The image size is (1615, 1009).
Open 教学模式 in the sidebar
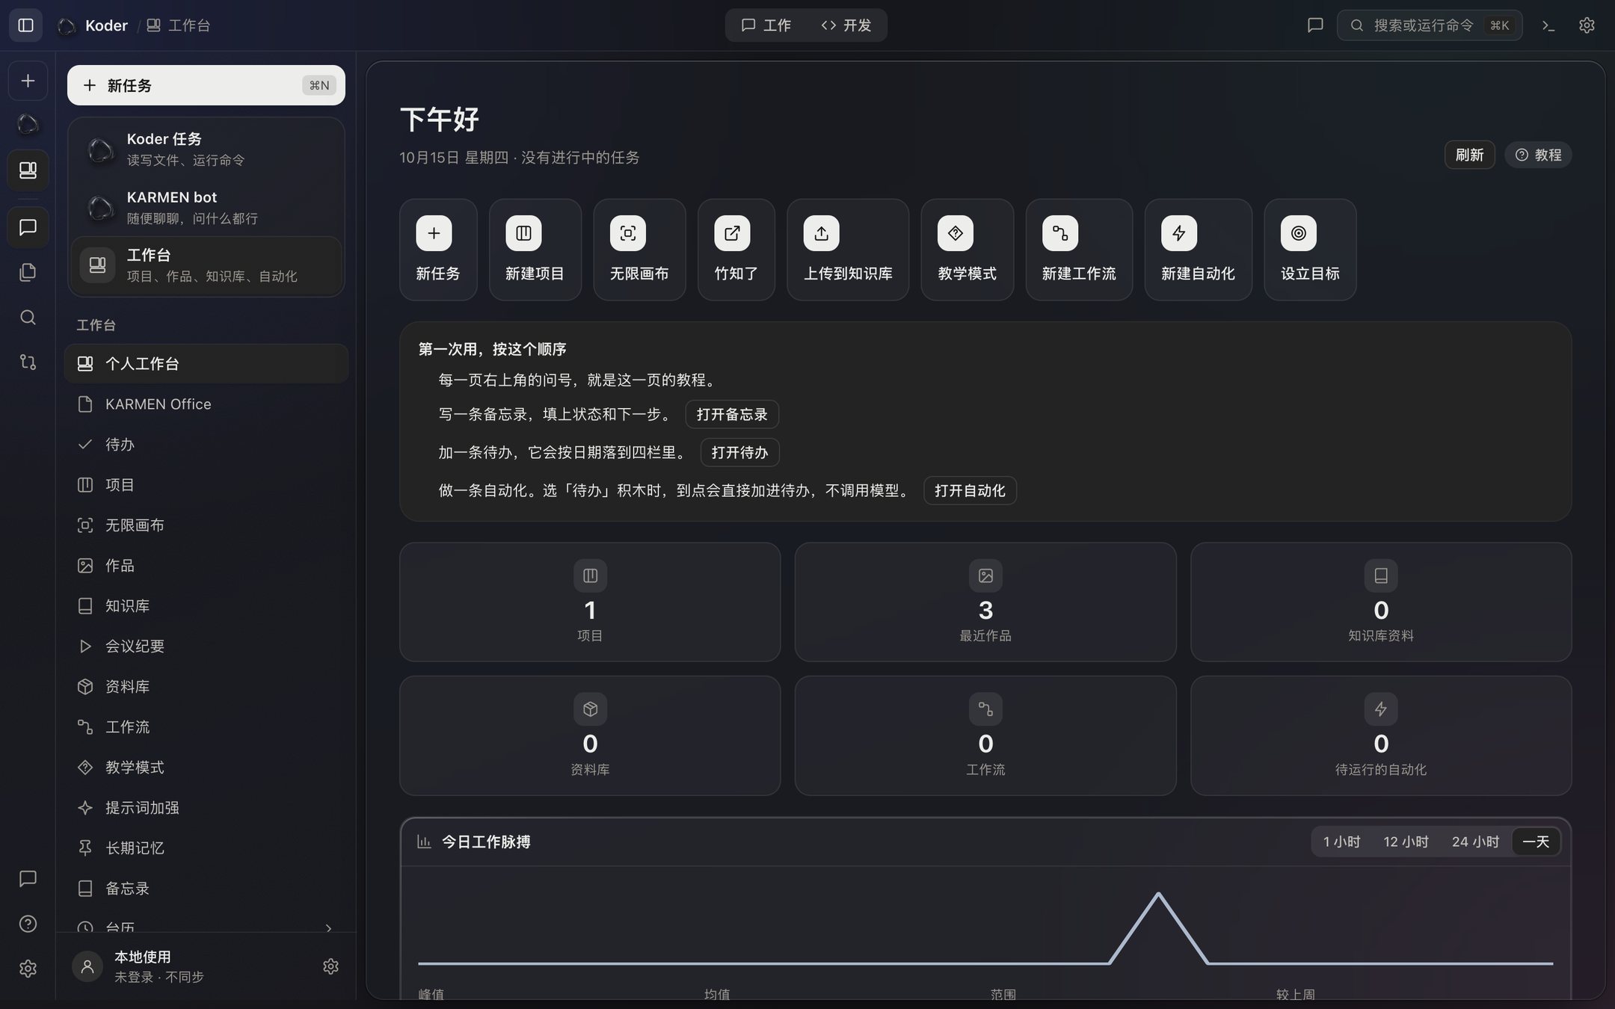206,768
